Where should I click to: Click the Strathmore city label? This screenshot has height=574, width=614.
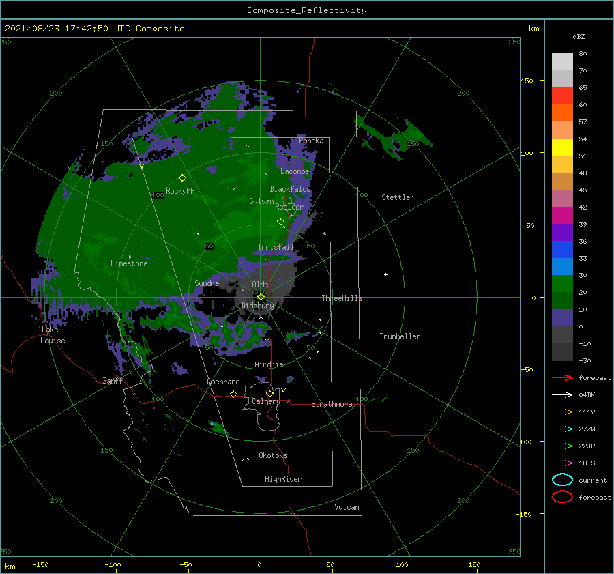[332, 404]
